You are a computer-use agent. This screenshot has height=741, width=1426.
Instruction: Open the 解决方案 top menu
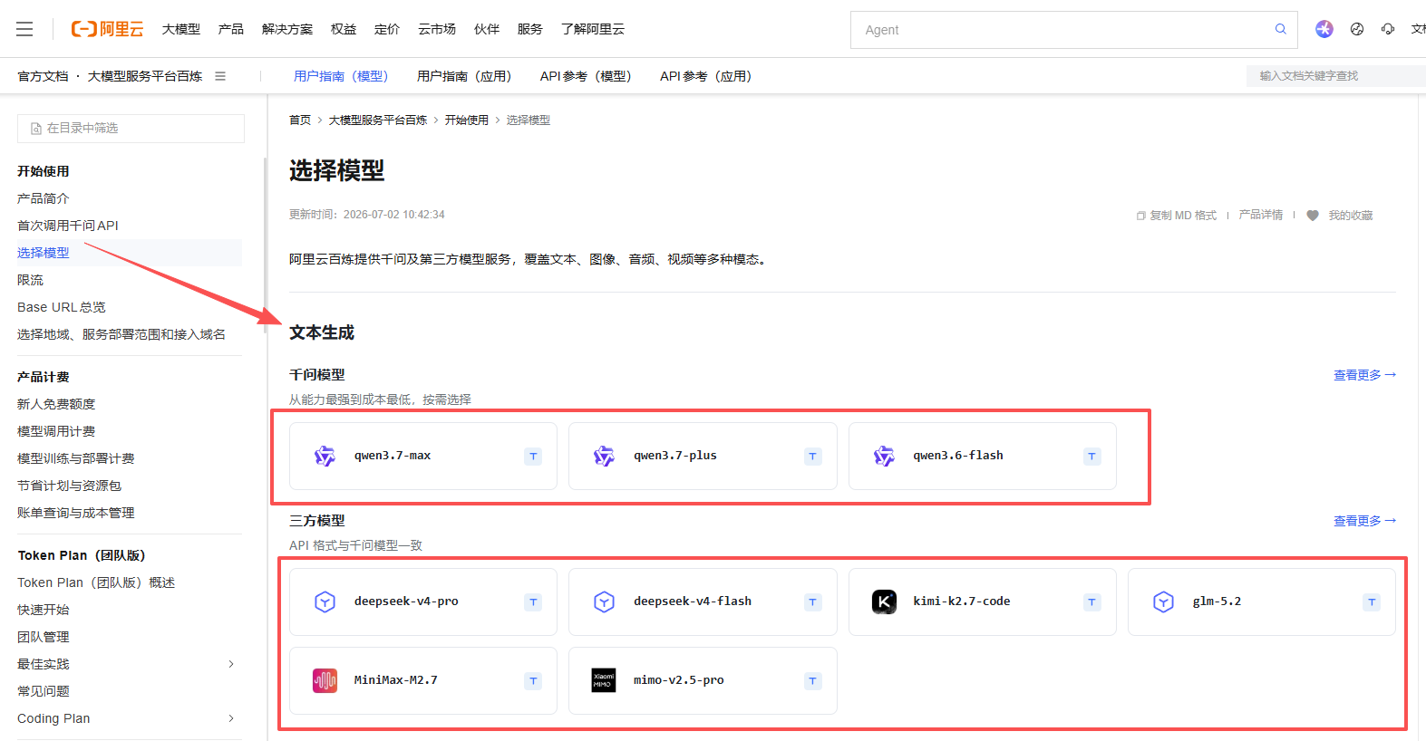(287, 29)
